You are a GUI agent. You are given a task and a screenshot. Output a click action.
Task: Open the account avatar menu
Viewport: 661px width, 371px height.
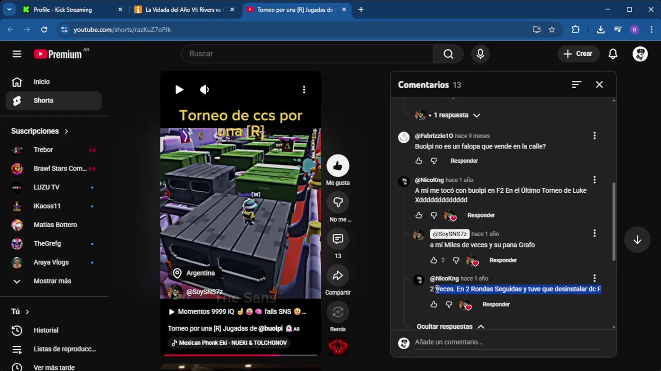[640, 54]
